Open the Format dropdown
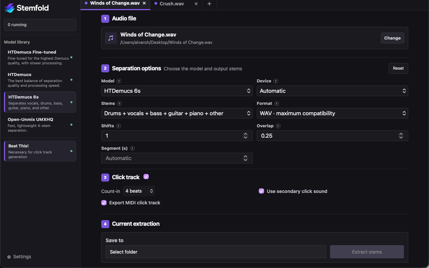Screen dimensions: 429x268 (x=332, y=113)
